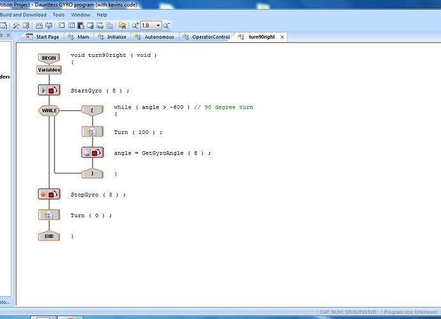Click 'StartGyro ( 8 ) ;' code text
Image resolution: width=441 pixels, height=319 pixels.
click(x=100, y=91)
